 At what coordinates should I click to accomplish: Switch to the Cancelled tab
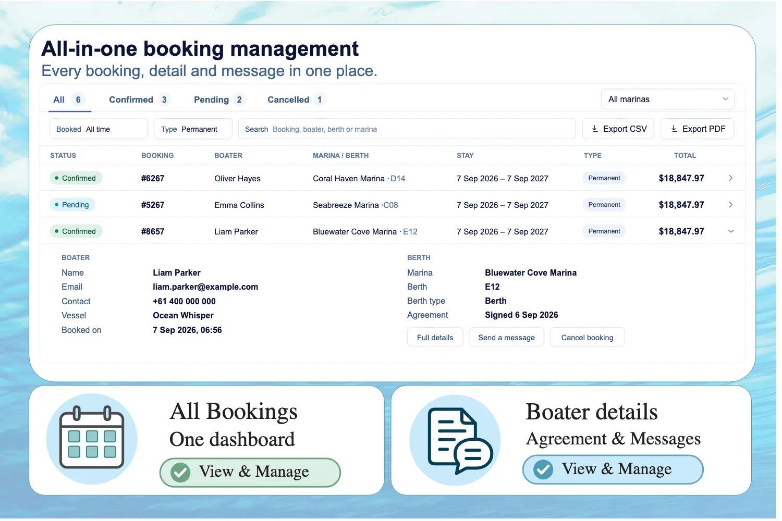coord(297,100)
